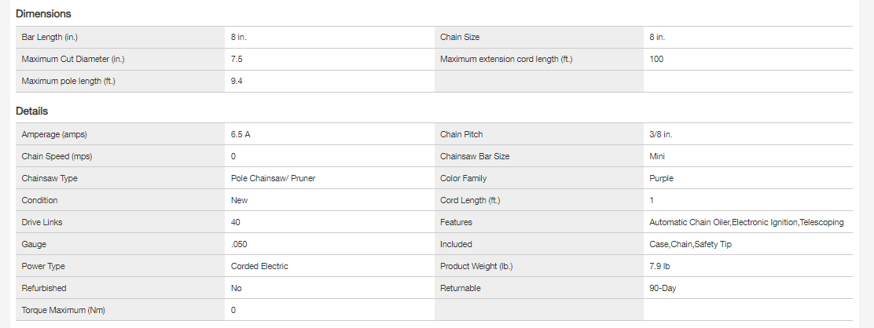This screenshot has height=328, width=874.
Task: Click the Maximum Cut Diameter value 7.5
Action: click(237, 60)
